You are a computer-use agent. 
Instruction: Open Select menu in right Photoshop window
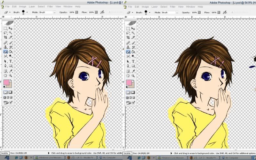[x=164, y=7]
